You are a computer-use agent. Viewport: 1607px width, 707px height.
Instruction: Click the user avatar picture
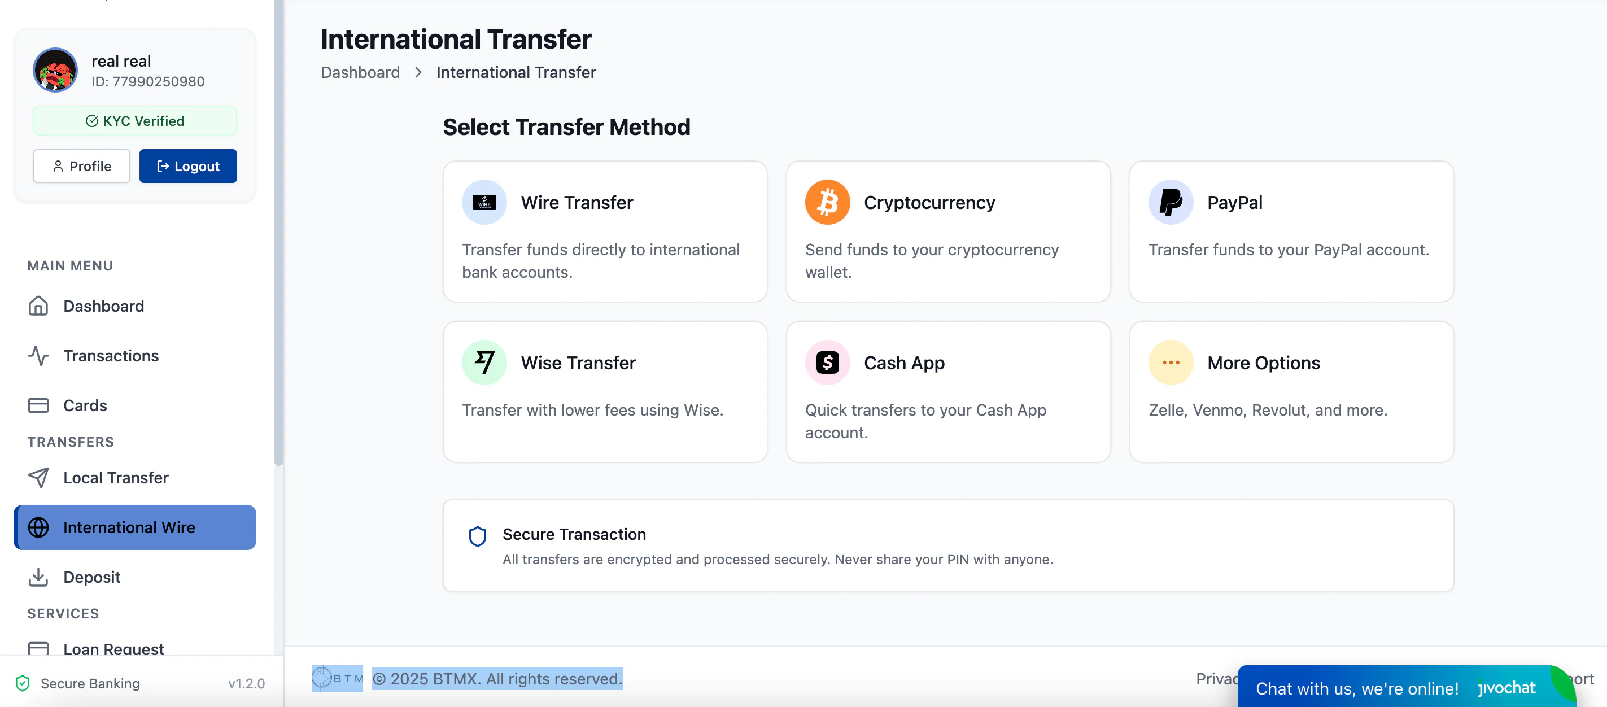[x=55, y=70]
